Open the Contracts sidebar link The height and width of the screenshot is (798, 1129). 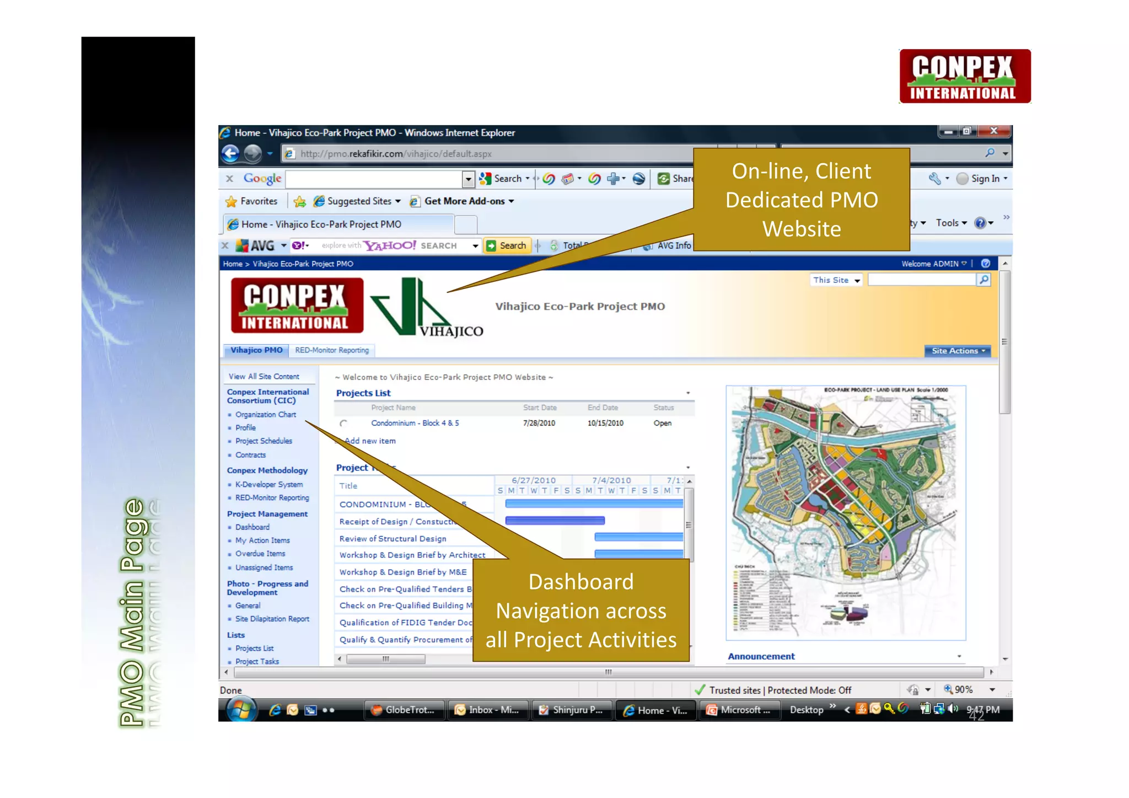tap(250, 455)
